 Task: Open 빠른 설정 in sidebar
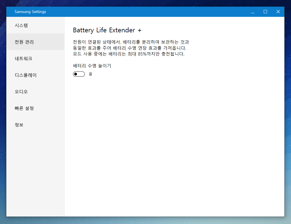click(x=35, y=108)
